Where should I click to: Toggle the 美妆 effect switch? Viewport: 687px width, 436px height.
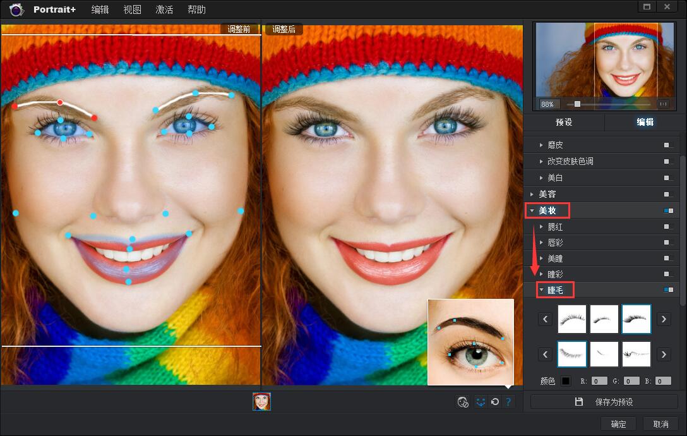[668, 210]
